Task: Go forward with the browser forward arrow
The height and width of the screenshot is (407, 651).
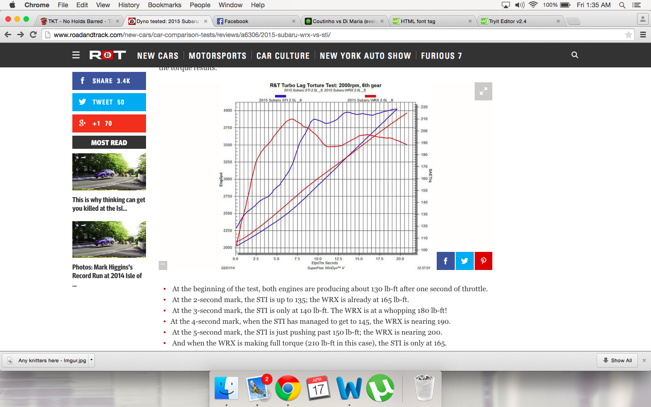Action: tap(20, 35)
